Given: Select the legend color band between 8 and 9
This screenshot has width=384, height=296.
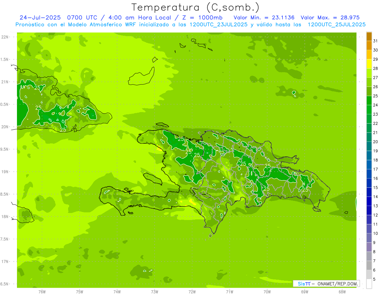Looking at the screenshot, I should pos(369,247).
